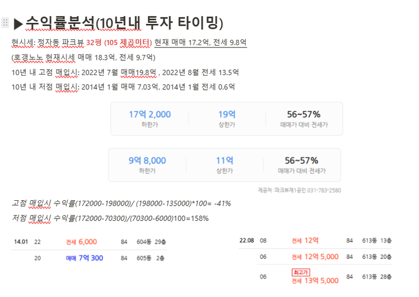Click the 17억 2,000 하한가 value
This screenshot has width=419, height=297.
[x=150, y=114]
